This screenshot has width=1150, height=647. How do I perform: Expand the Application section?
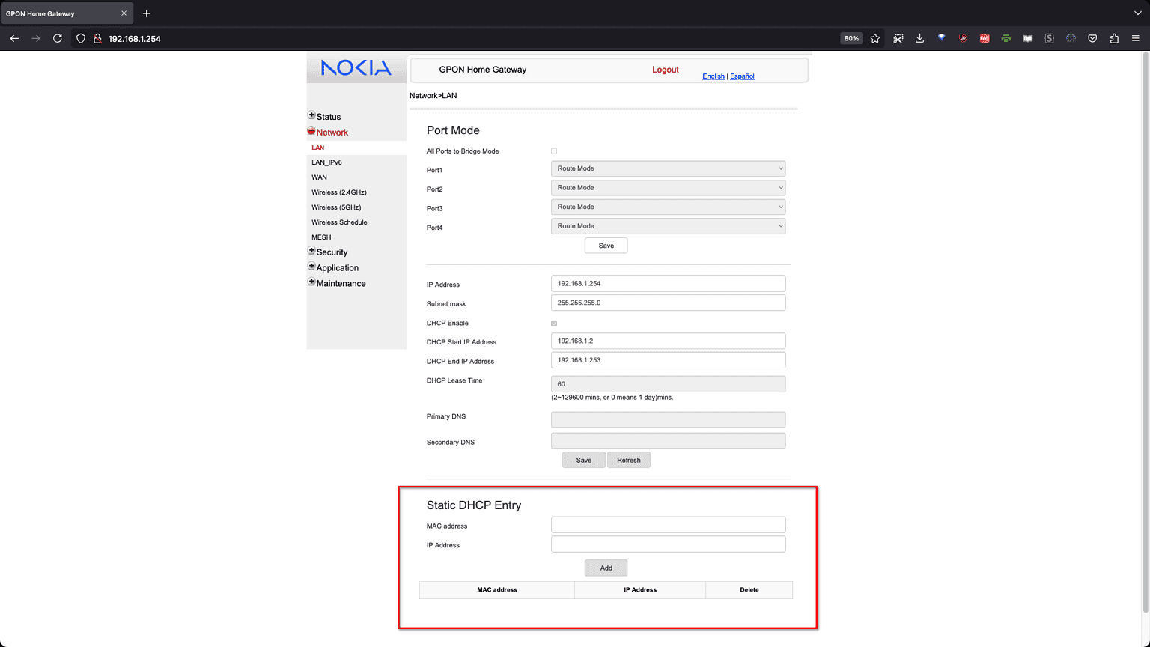point(338,267)
